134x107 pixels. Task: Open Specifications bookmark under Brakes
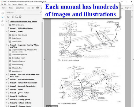click(17, 42)
